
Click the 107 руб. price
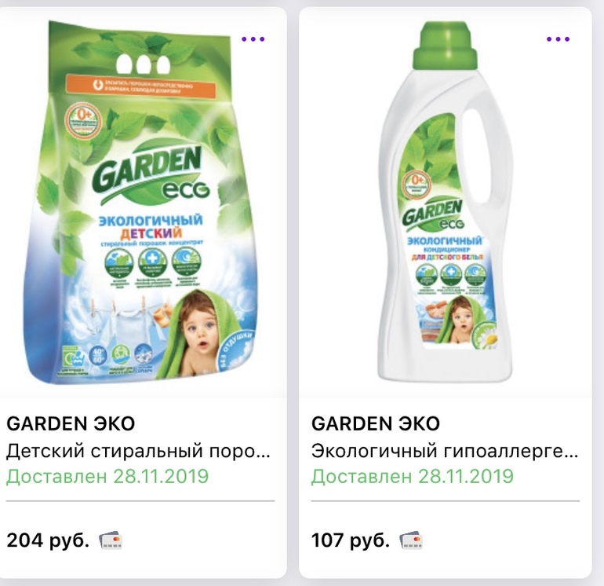(x=351, y=540)
